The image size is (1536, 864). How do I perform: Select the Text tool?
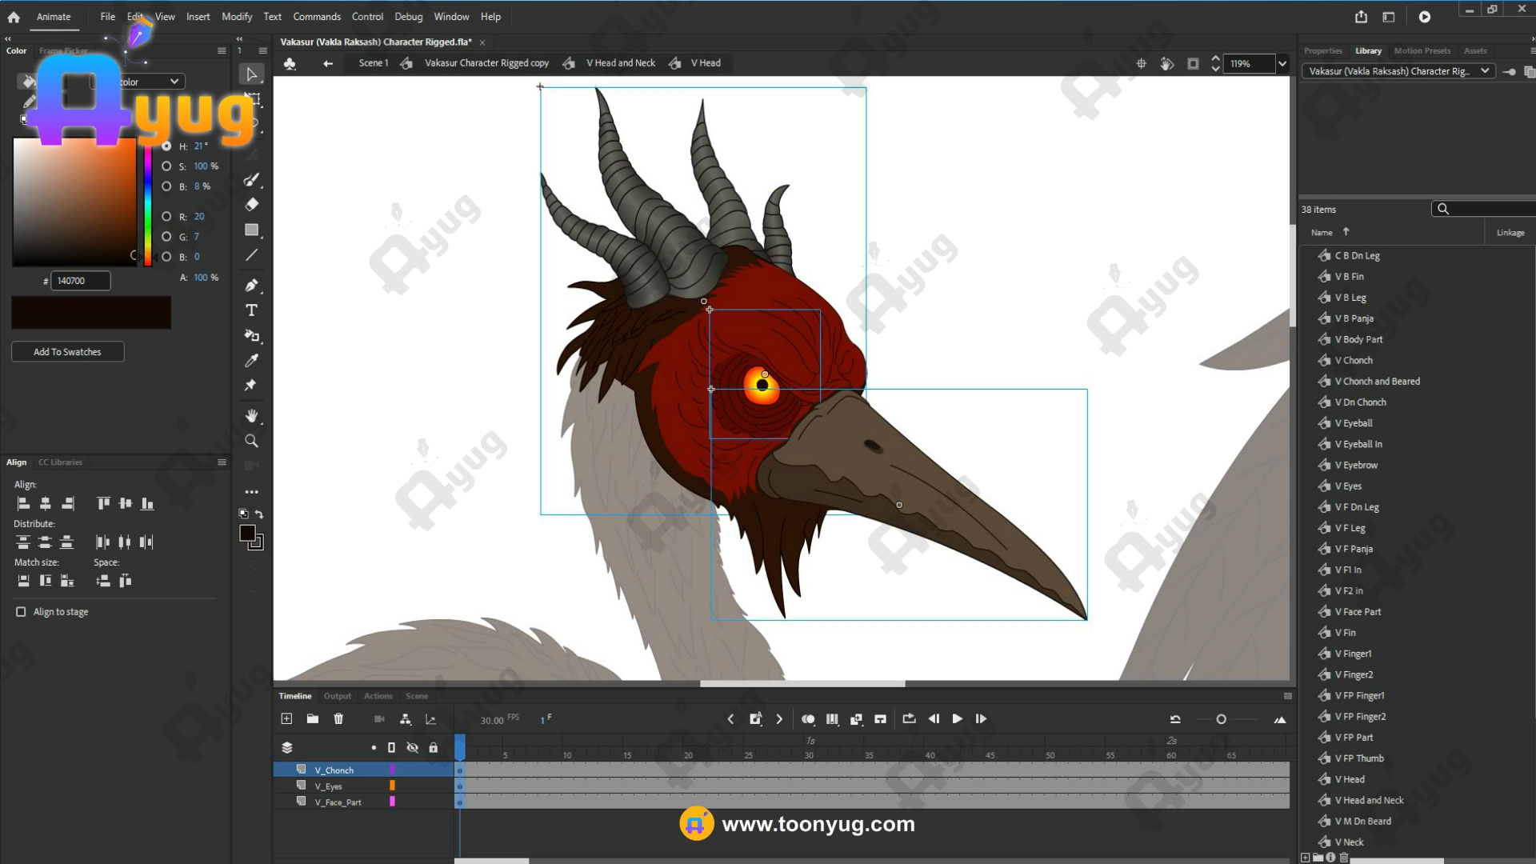coord(251,310)
